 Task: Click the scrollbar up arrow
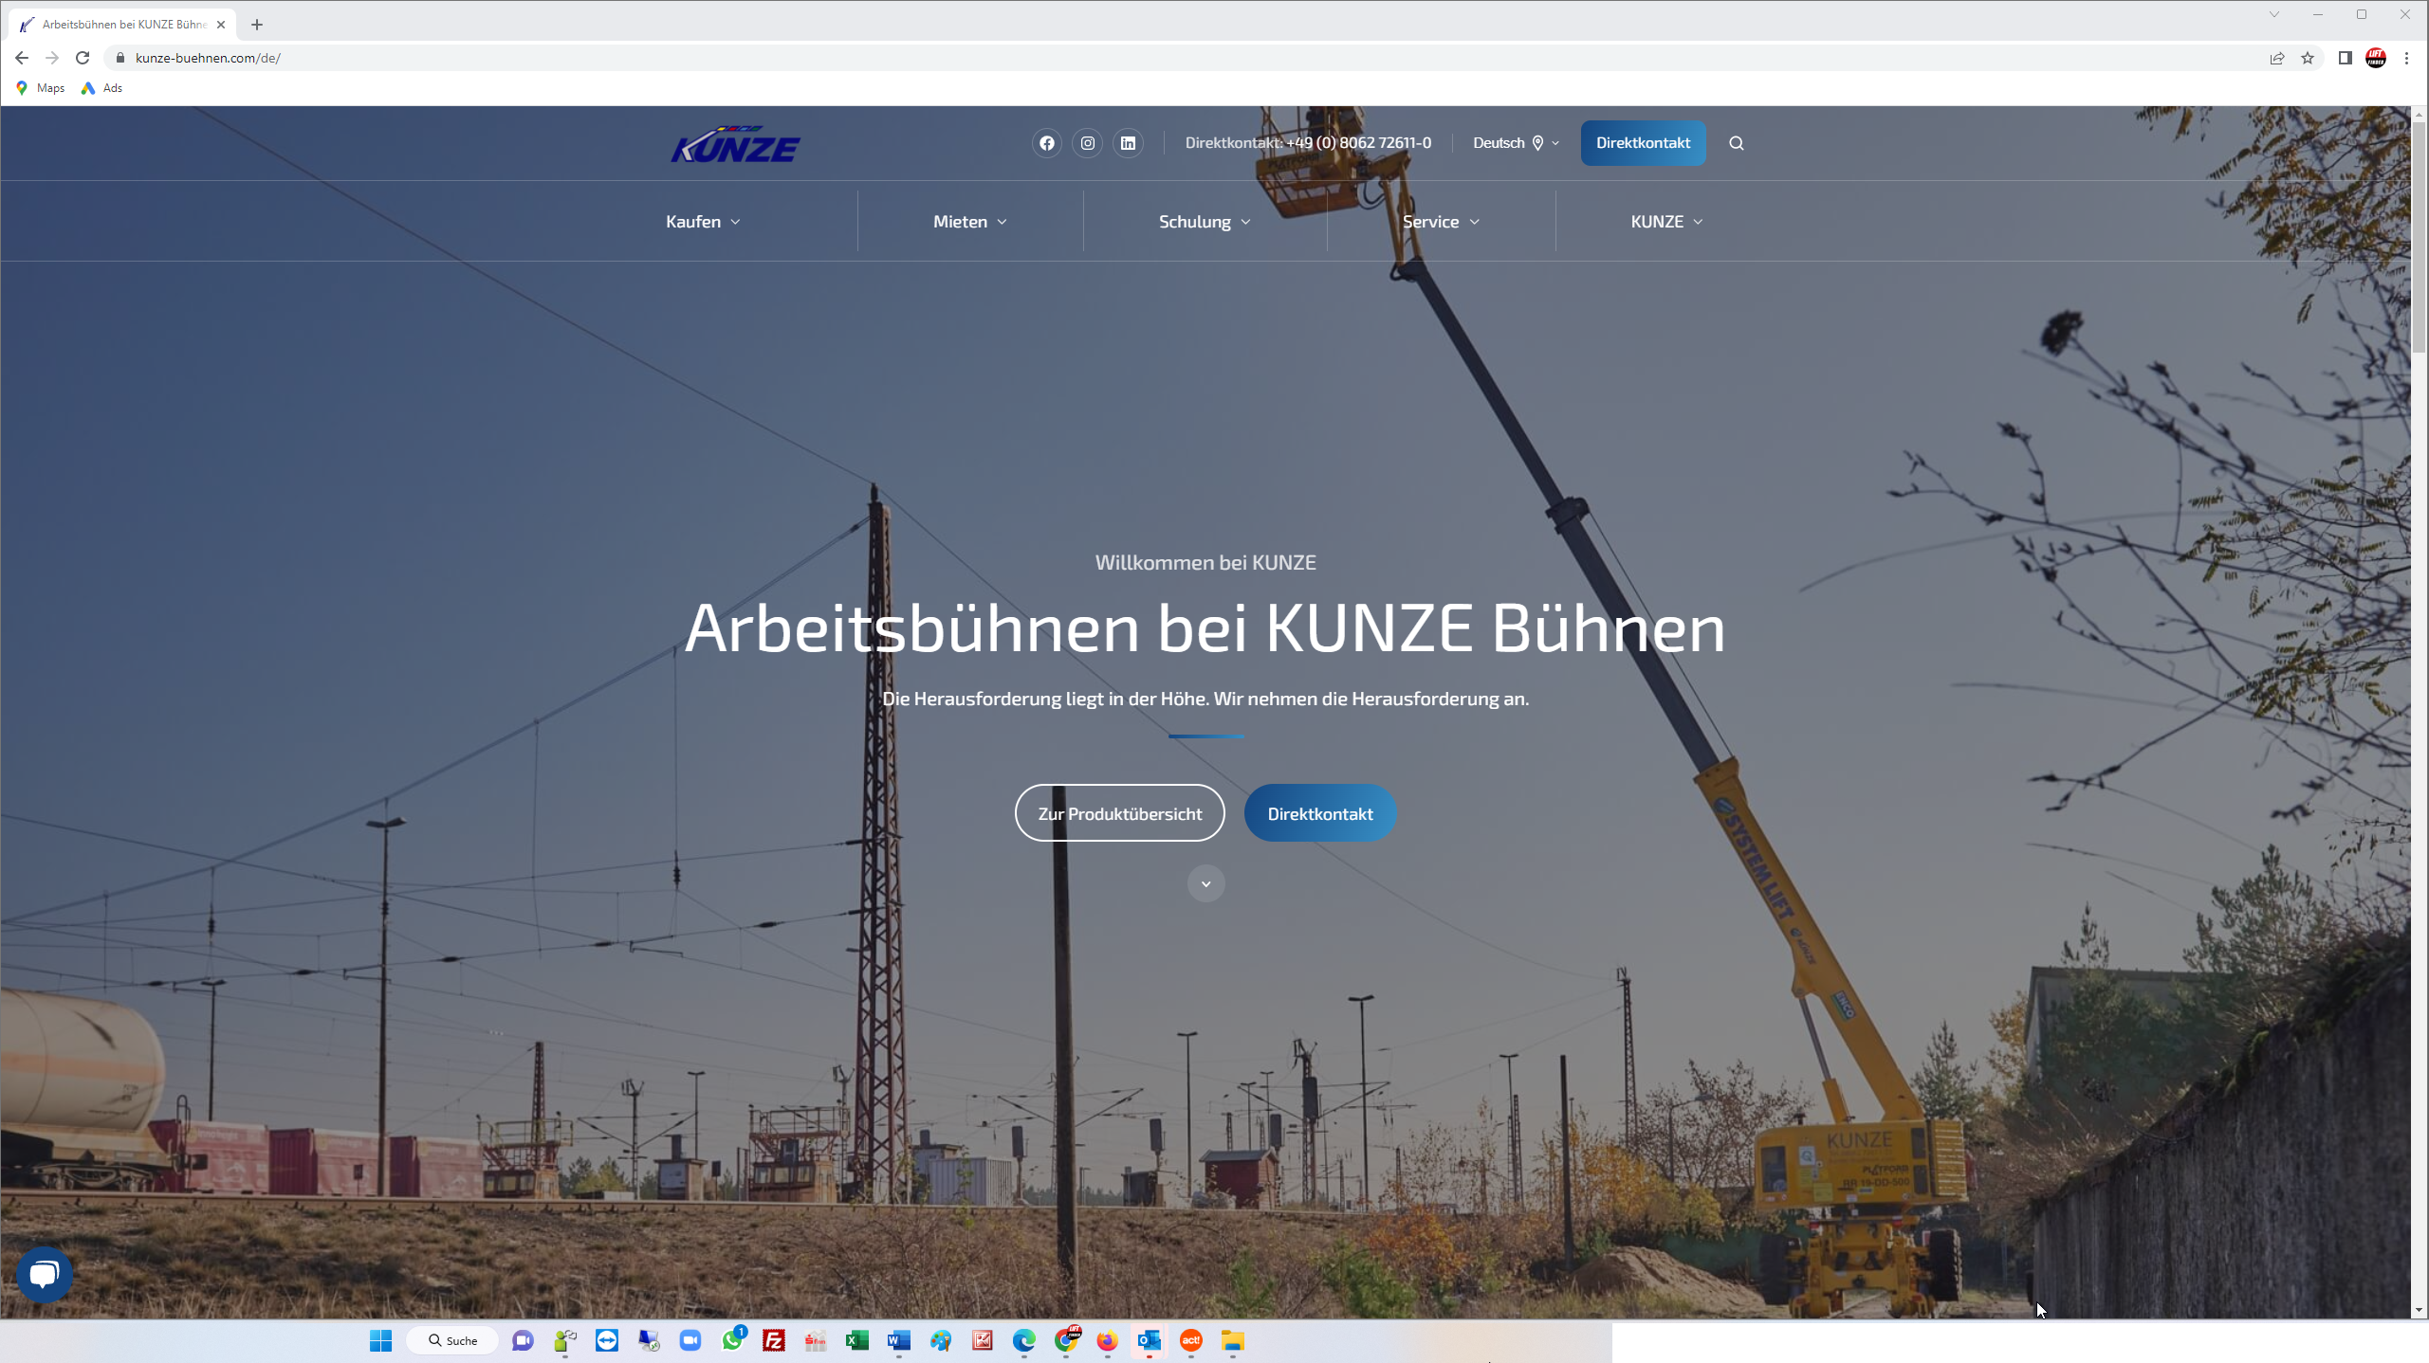2419,114
